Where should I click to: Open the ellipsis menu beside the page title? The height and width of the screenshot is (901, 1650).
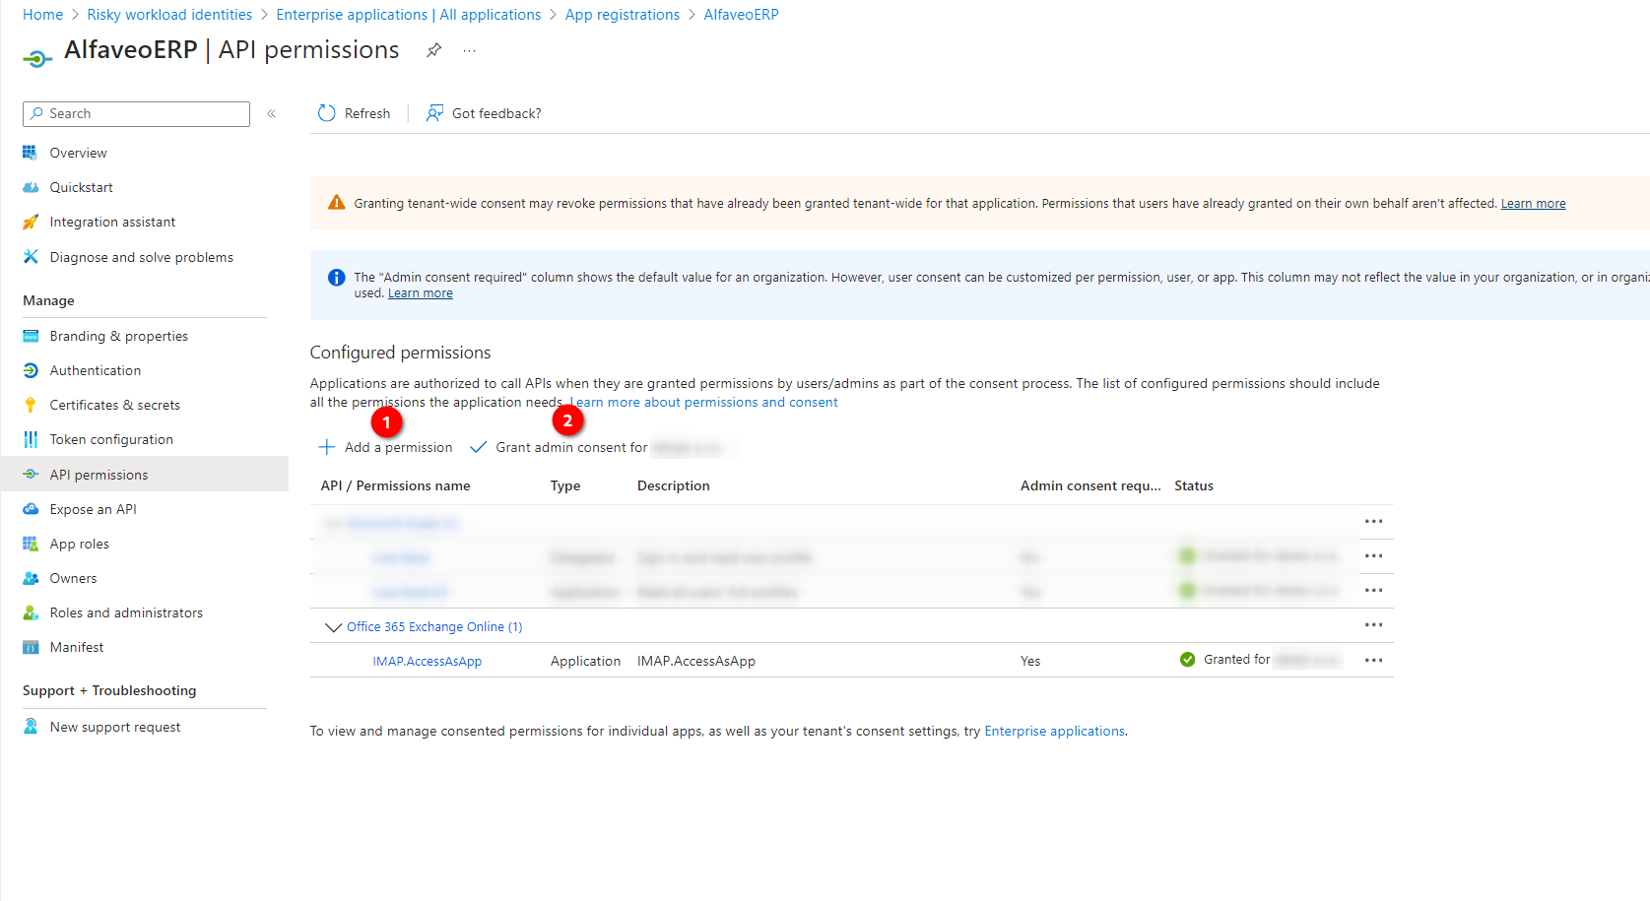pos(470,50)
